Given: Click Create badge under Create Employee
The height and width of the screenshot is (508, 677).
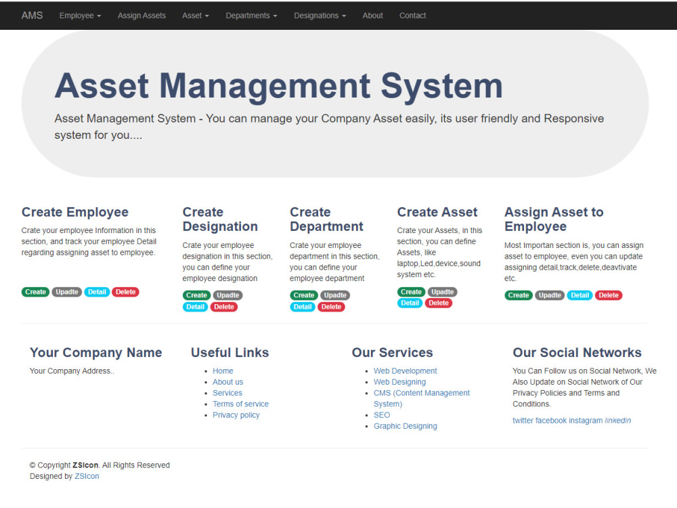Looking at the screenshot, I should [x=35, y=292].
